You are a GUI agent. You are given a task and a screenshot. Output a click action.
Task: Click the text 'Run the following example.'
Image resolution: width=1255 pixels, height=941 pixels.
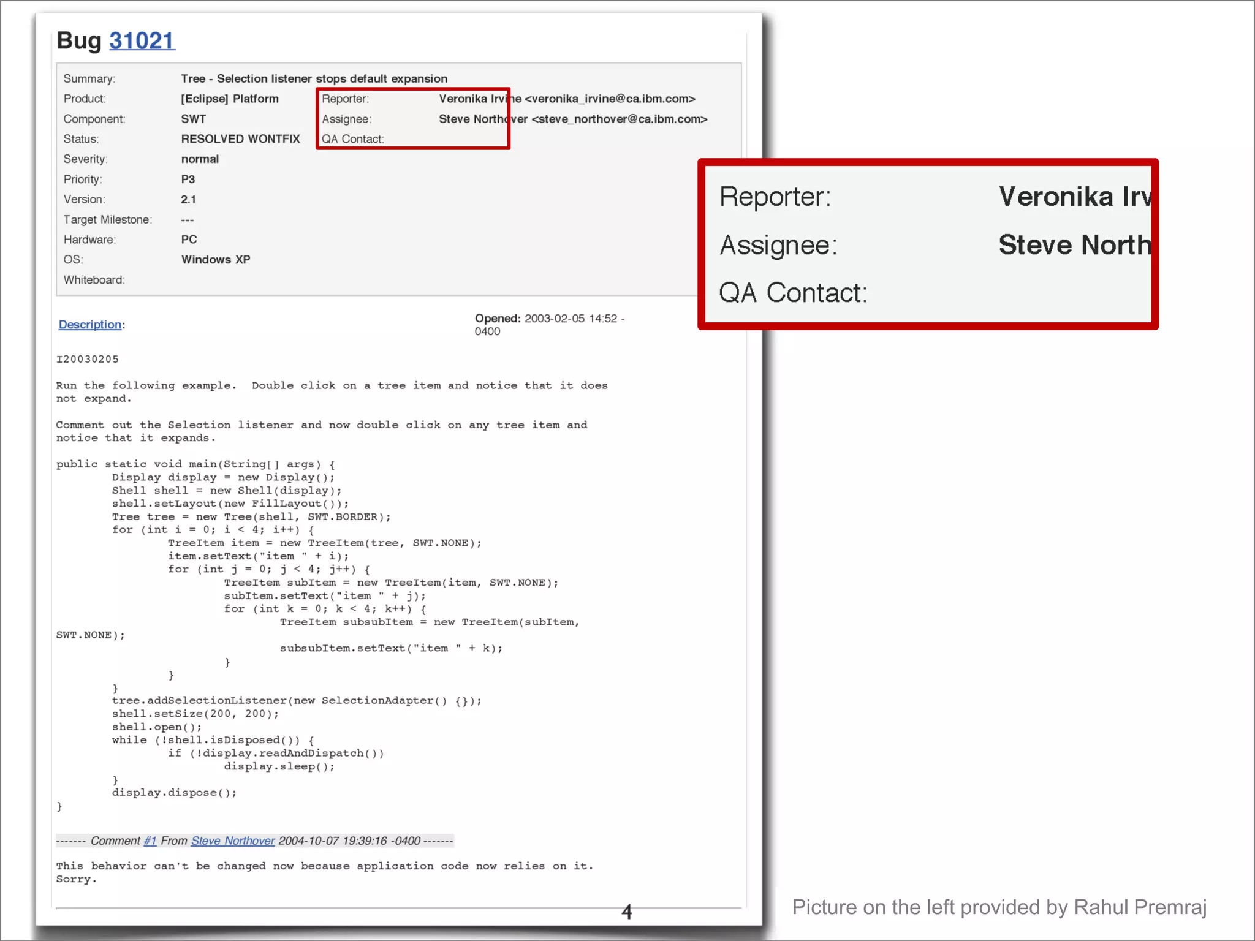[146, 385]
